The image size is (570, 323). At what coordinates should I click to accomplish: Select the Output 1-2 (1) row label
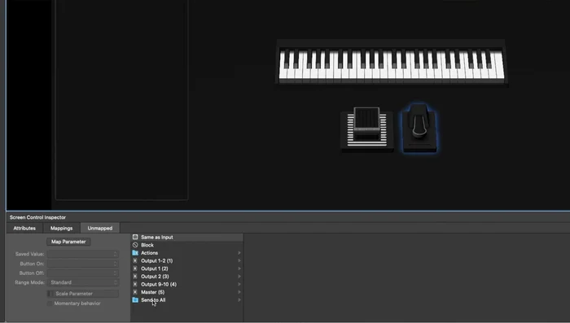coord(156,260)
